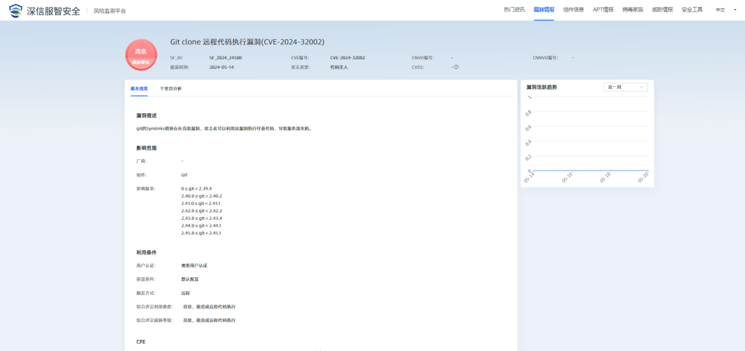Go to 组件信息 in the top menu

[x=573, y=10]
